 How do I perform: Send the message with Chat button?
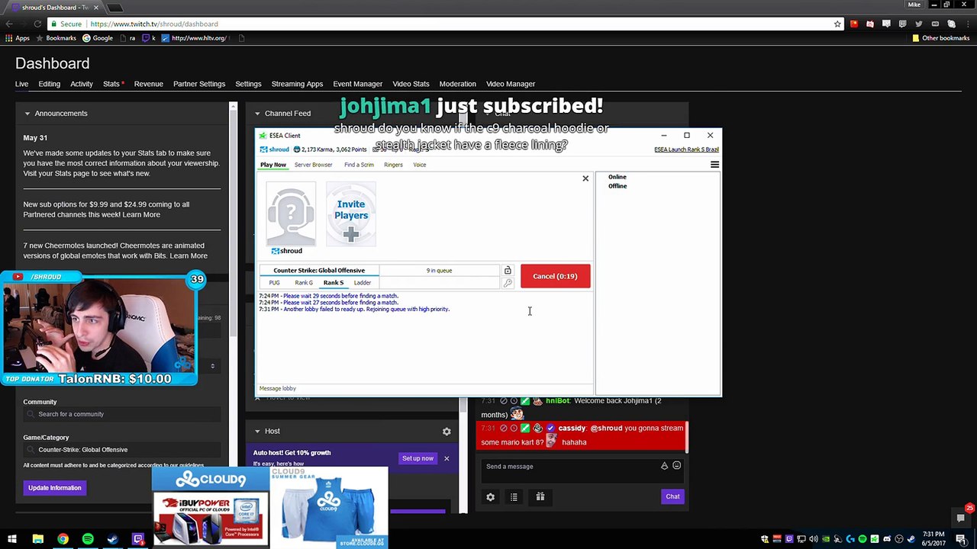pos(672,496)
